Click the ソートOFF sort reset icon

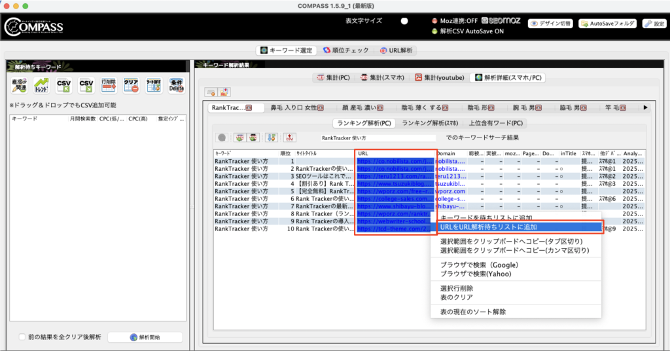153,86
